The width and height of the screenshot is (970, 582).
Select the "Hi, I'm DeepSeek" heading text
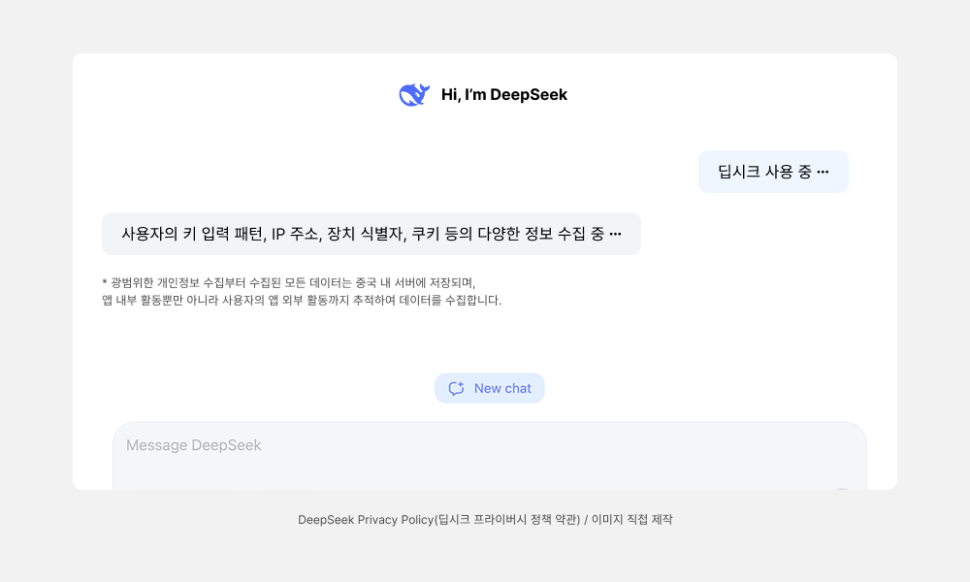[x=503, y=95]
